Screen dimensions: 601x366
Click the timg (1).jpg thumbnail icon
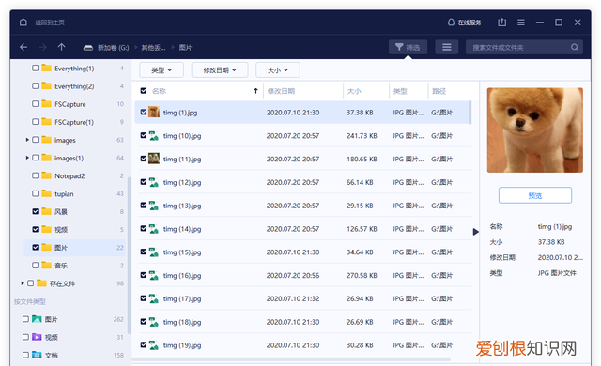[x=154, y=113]
